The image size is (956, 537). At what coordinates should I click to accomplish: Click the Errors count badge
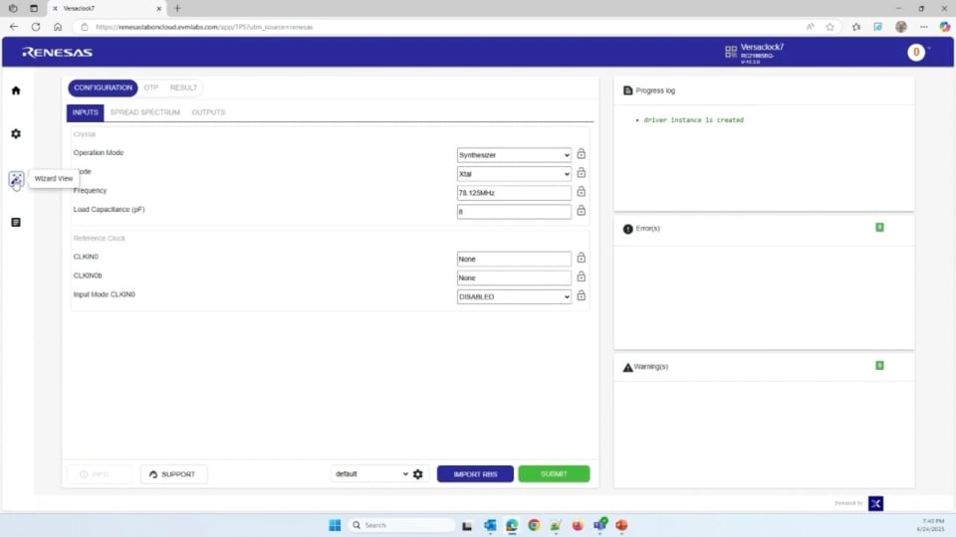tap(879, 227)
